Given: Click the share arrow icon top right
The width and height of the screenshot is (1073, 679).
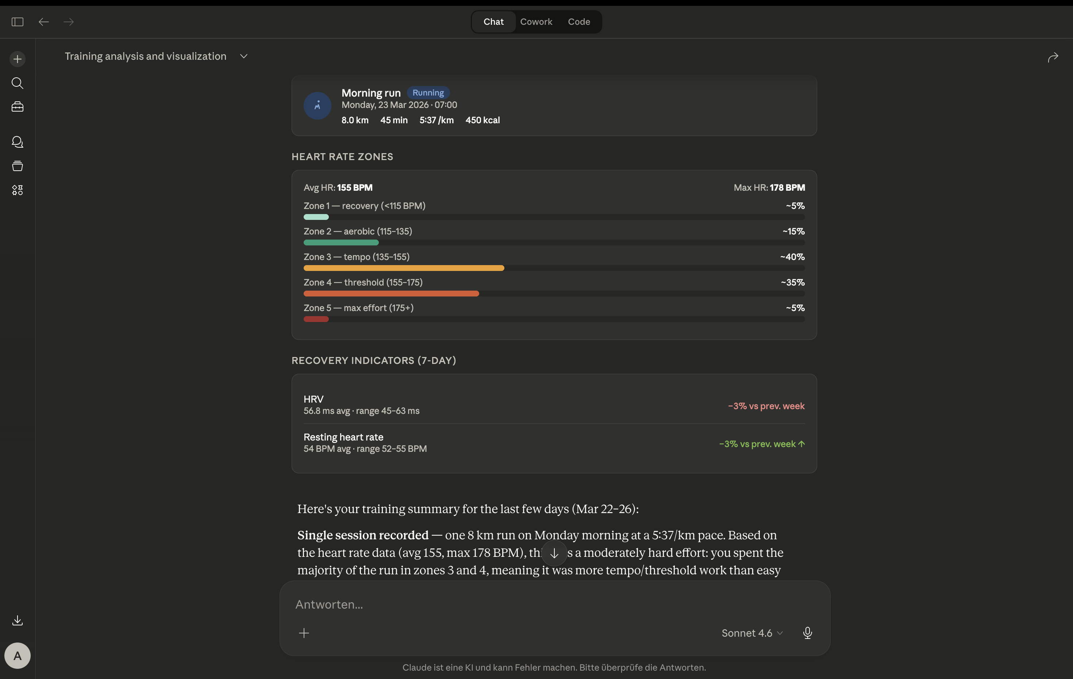Looking at the screenshot, I should pos(1053,58).
